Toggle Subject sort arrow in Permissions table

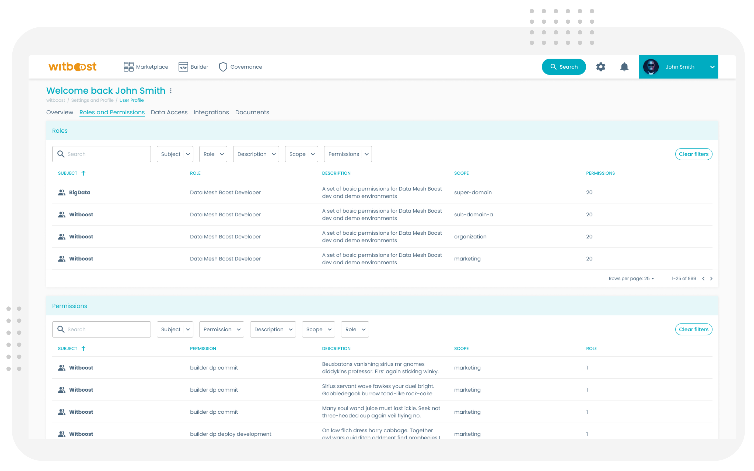click(x=83, y=349)
